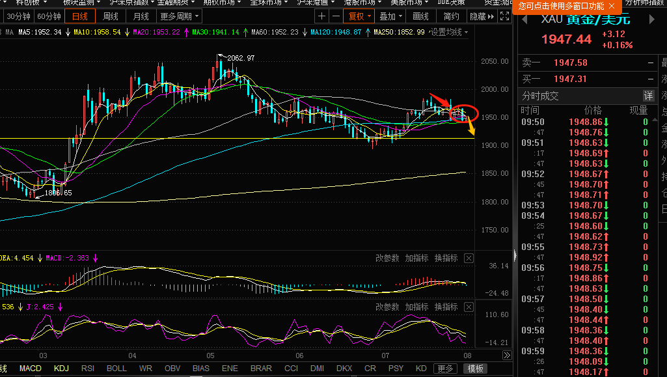Toggle the 简约 simple view mode
Screen dimensions: 667x377
[x=451, y=16]
